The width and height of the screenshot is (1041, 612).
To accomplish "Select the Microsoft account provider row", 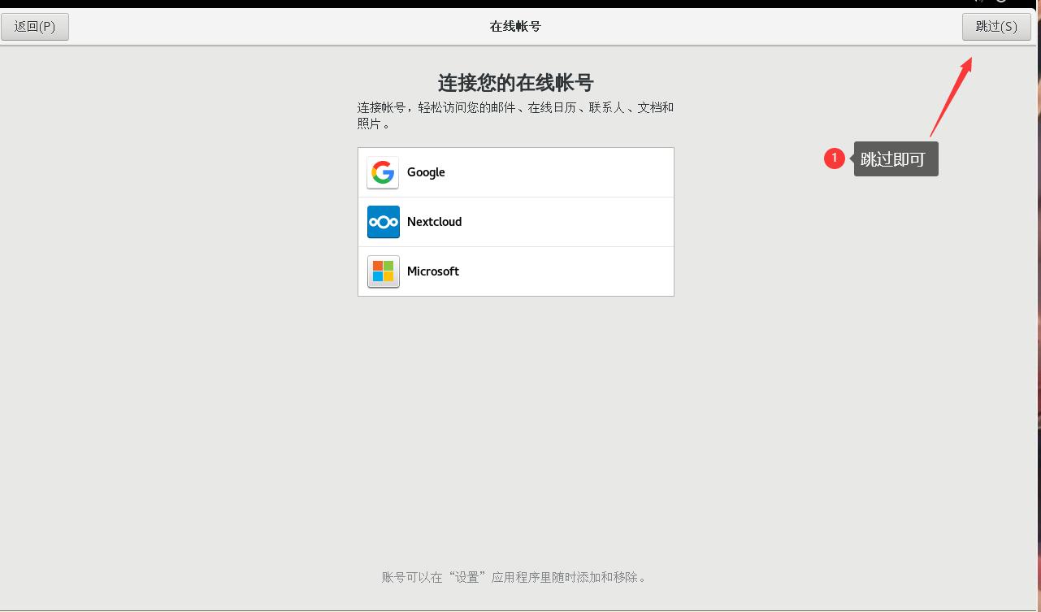I will pyautogui.click(x=515, y=271).
